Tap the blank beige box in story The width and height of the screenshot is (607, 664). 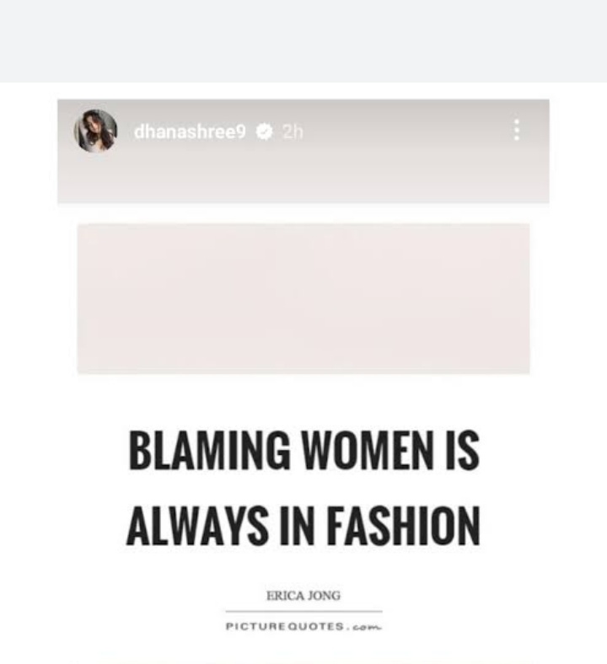[x=303, y=298]
